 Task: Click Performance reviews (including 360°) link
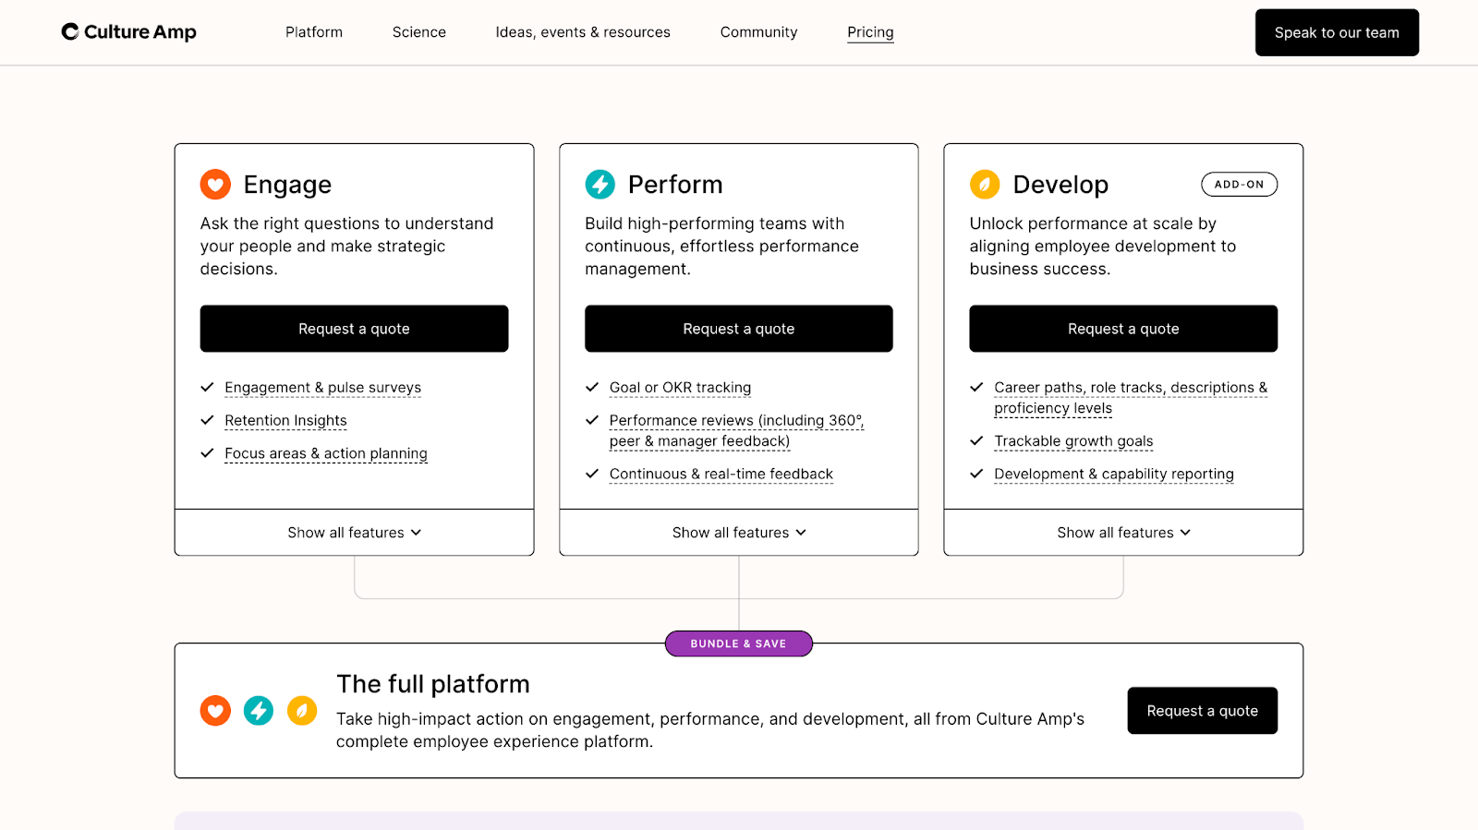(x=736, y=430)
